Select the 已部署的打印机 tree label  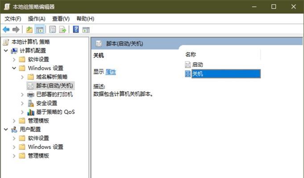click(x=54, y=94)
